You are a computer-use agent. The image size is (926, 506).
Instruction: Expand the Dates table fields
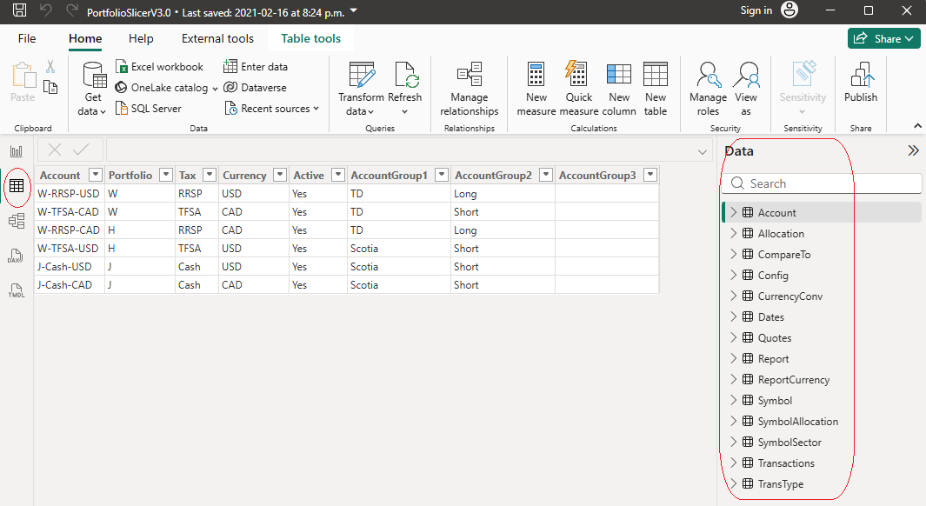pyautogui.click(x=733, y=317)
